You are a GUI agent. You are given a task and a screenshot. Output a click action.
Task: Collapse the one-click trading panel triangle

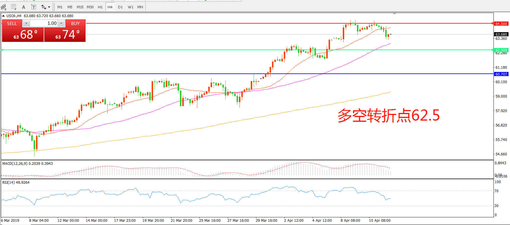pos(3,16)
